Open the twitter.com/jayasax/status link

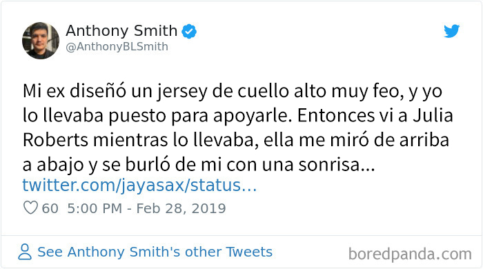pyautogui.click(x=139, y=186)
